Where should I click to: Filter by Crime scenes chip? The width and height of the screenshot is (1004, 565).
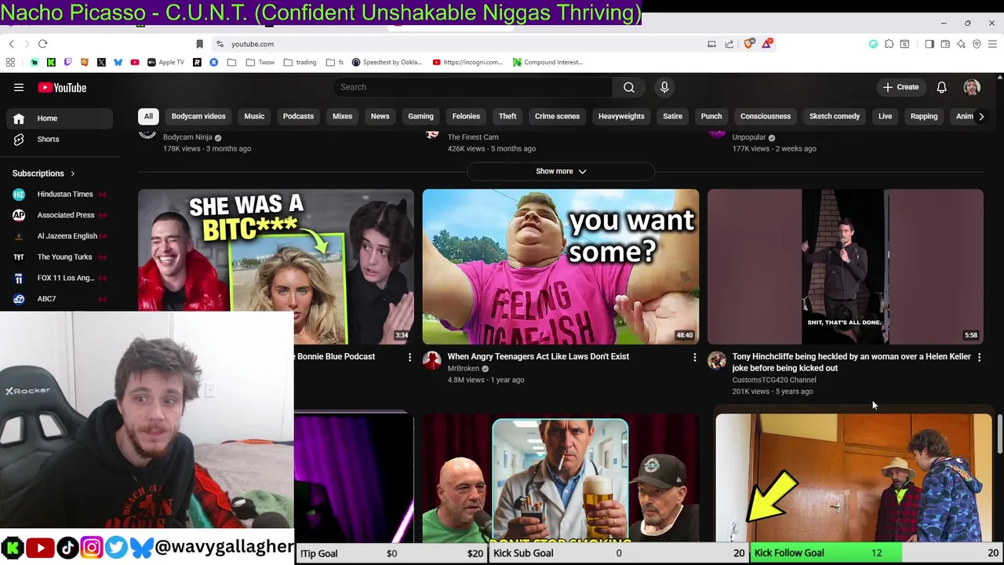point(557,116)
